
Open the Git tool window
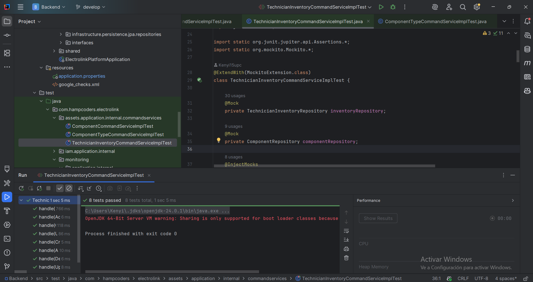tap(7, 267)
